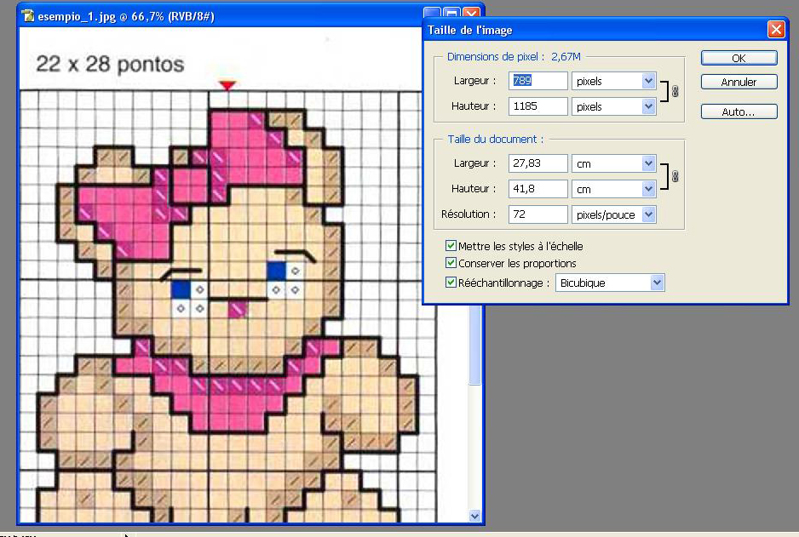Click the pixel Hauteur field showing 1185

tap(537, 106)
